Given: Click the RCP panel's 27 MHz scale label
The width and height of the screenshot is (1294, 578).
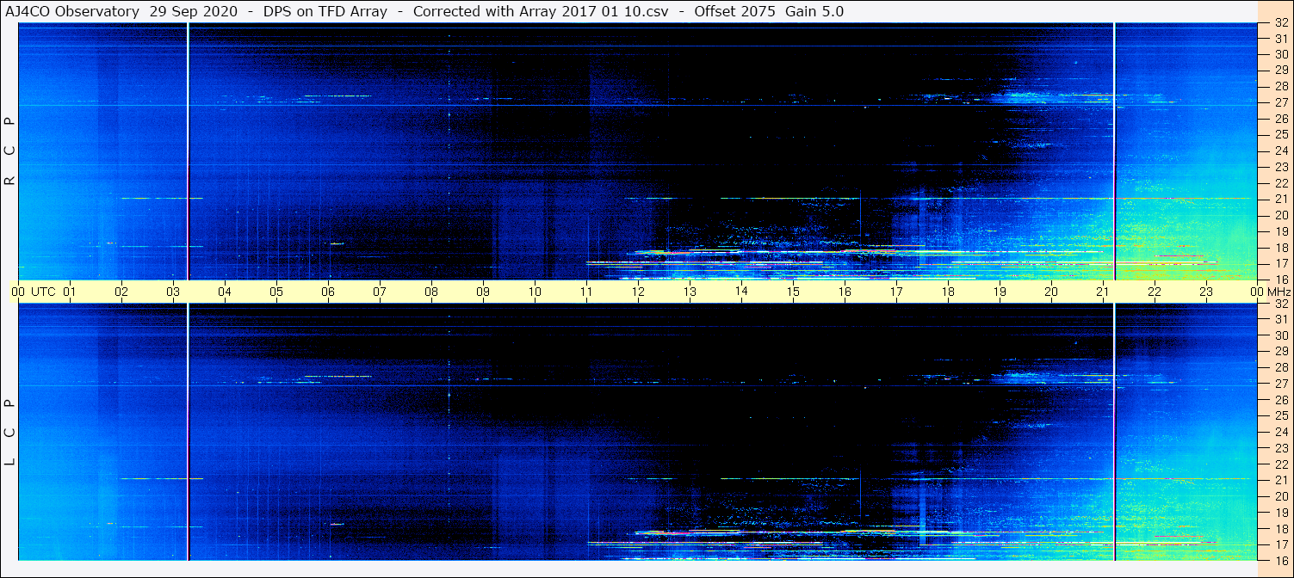Looking at the screenshot, I should pyautogui.click(x=1281, y=102).
